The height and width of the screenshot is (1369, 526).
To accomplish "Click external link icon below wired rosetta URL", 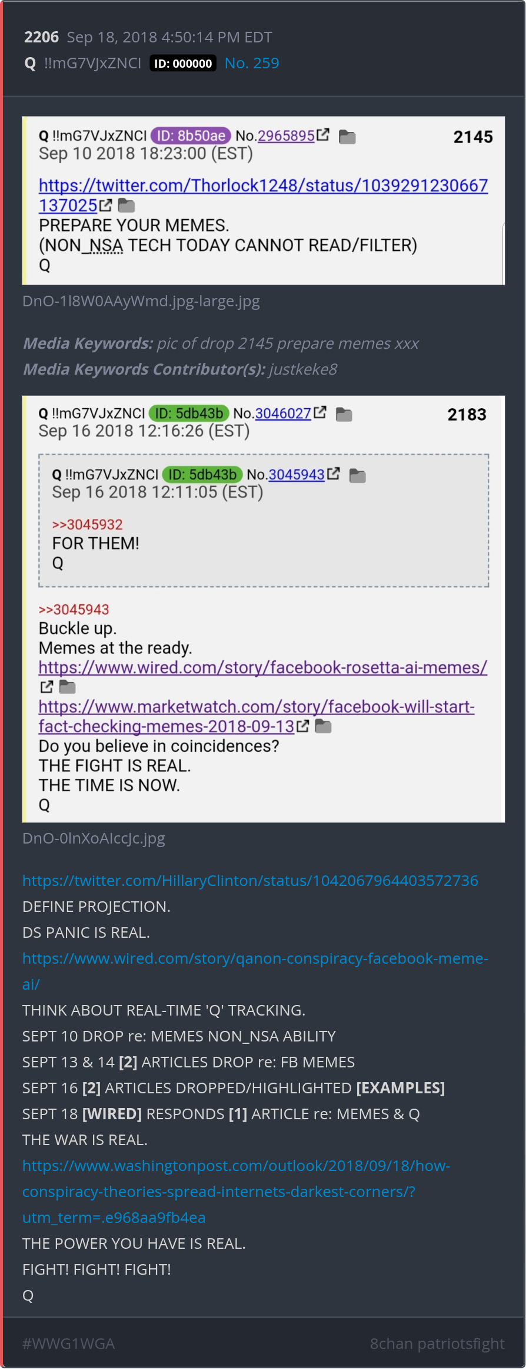I will (x=46, y=687).
